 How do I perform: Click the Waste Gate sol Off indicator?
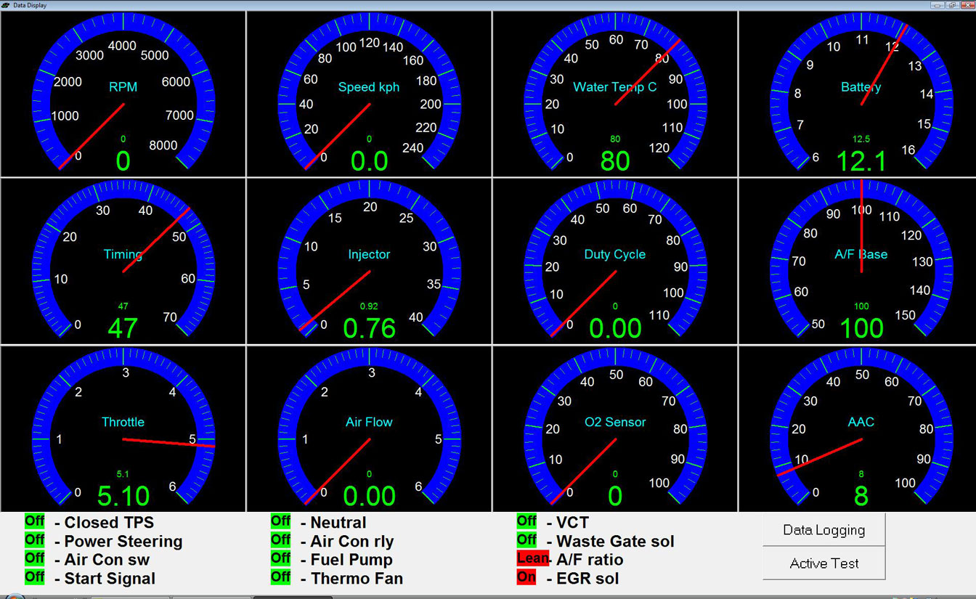pos(526,540)
